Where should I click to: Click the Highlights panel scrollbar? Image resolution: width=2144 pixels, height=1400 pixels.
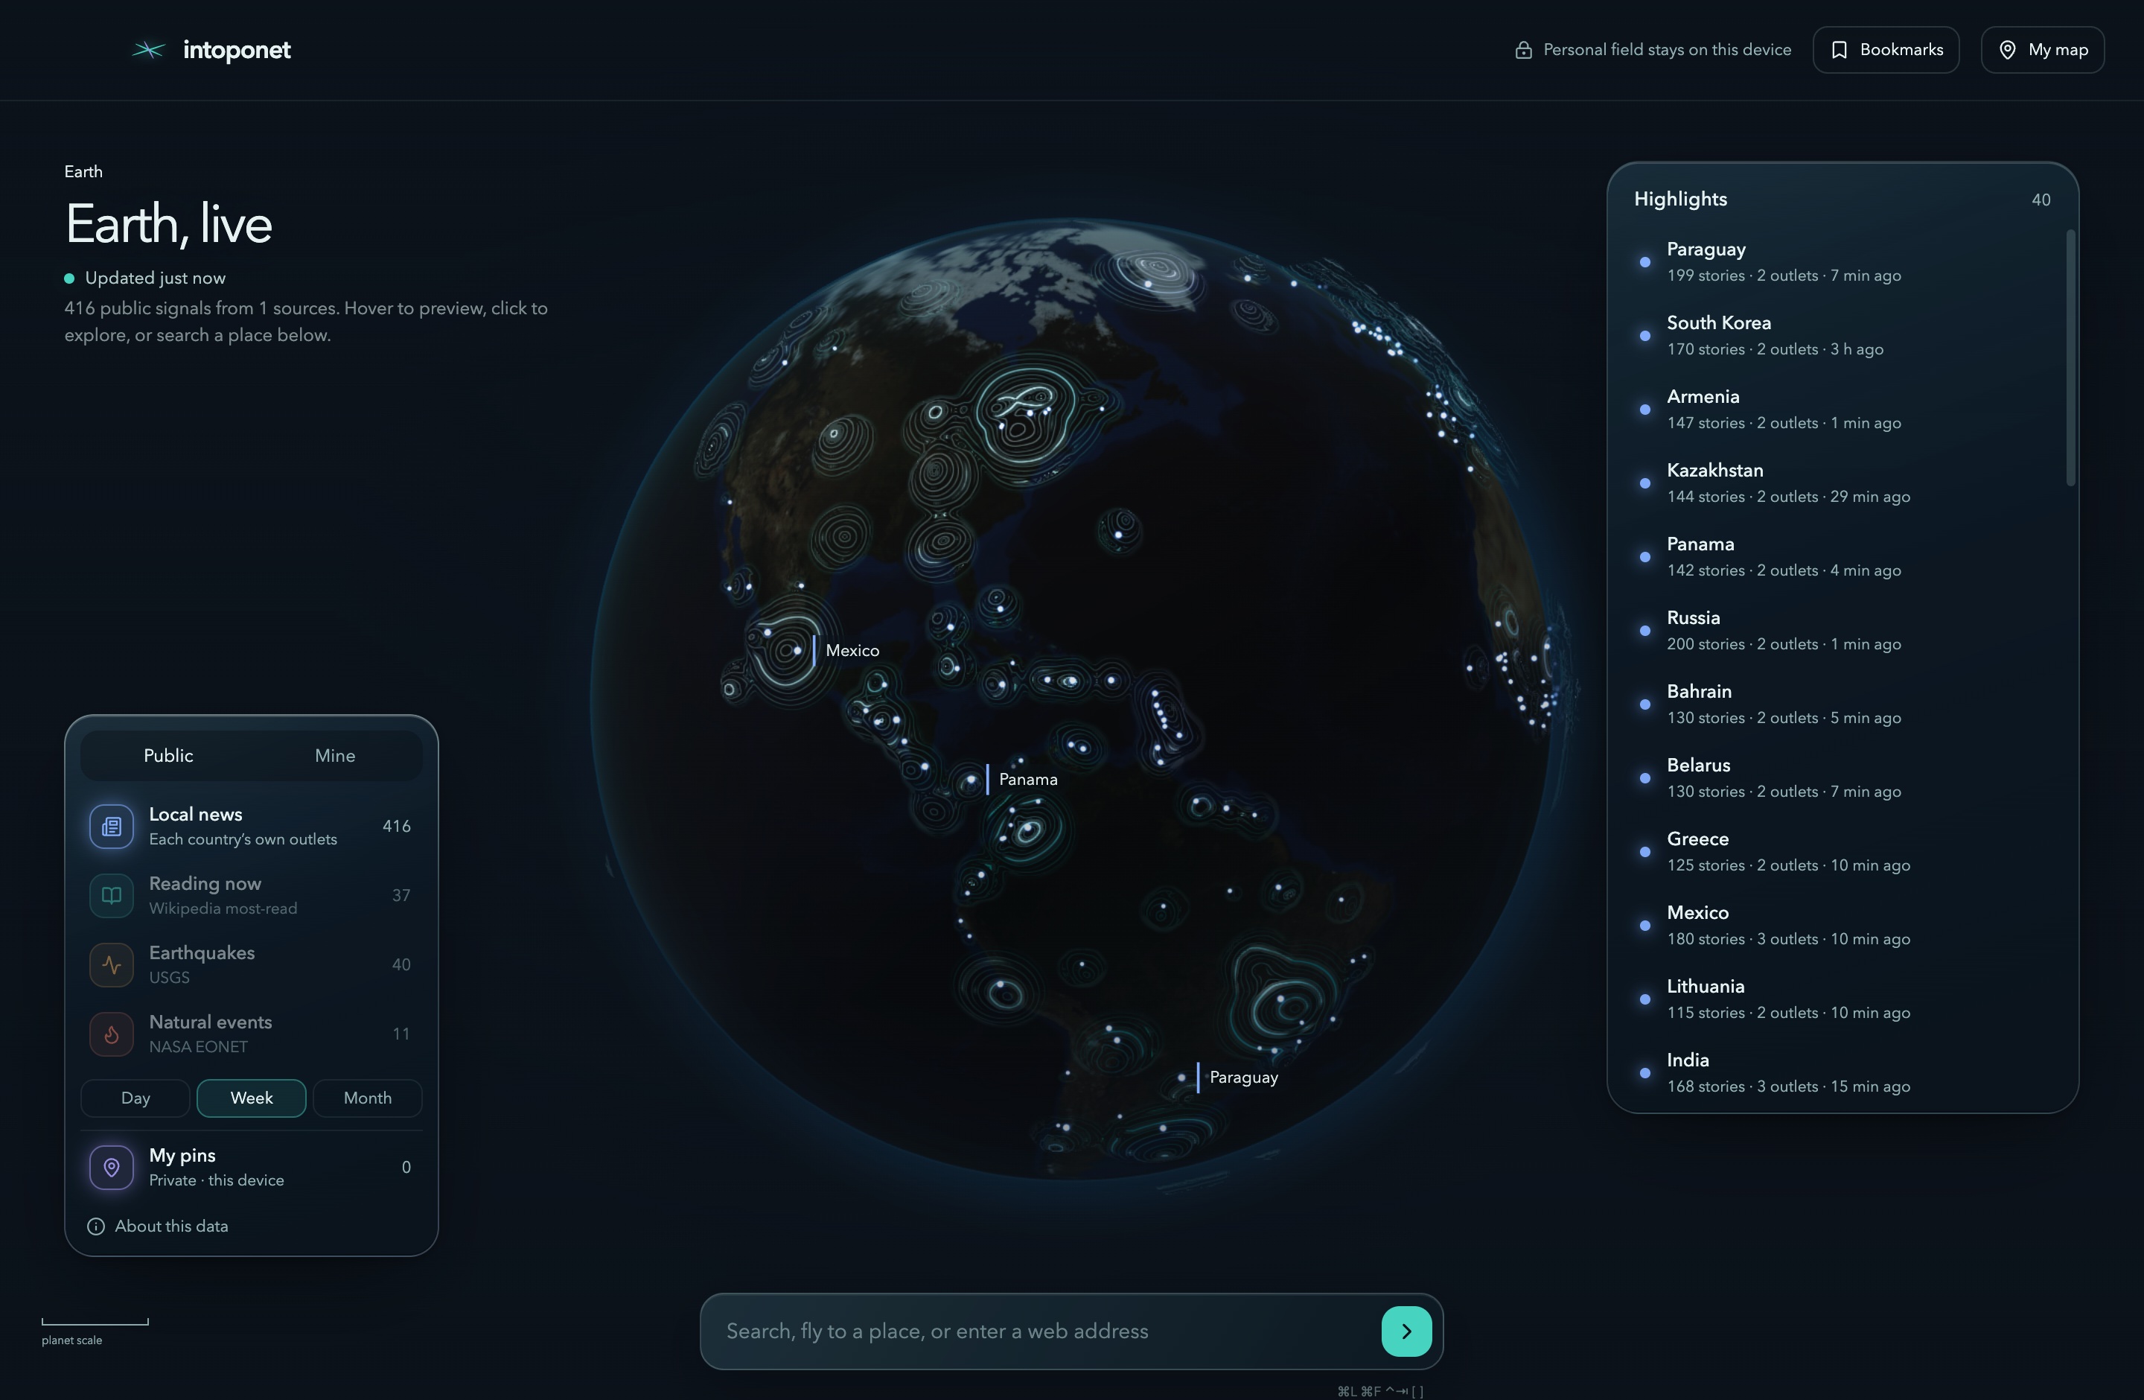[x=2071, y=357]
